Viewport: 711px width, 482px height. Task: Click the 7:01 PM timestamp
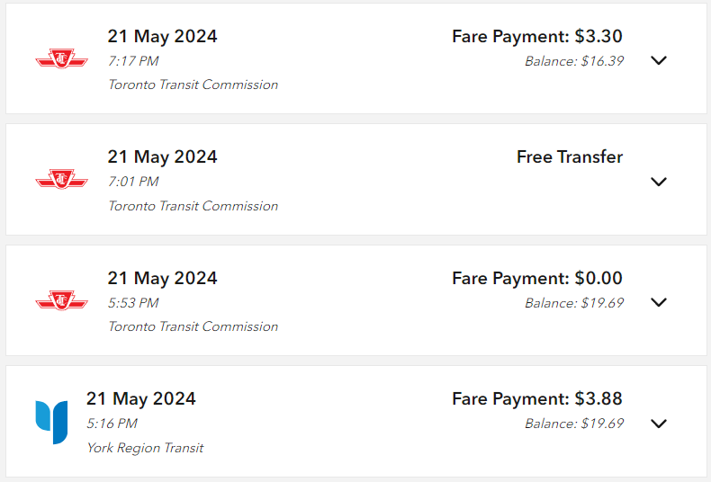133,182
